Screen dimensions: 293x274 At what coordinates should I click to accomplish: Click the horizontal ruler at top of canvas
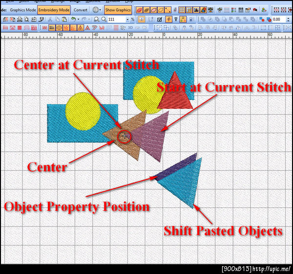[x=146, y=36]
